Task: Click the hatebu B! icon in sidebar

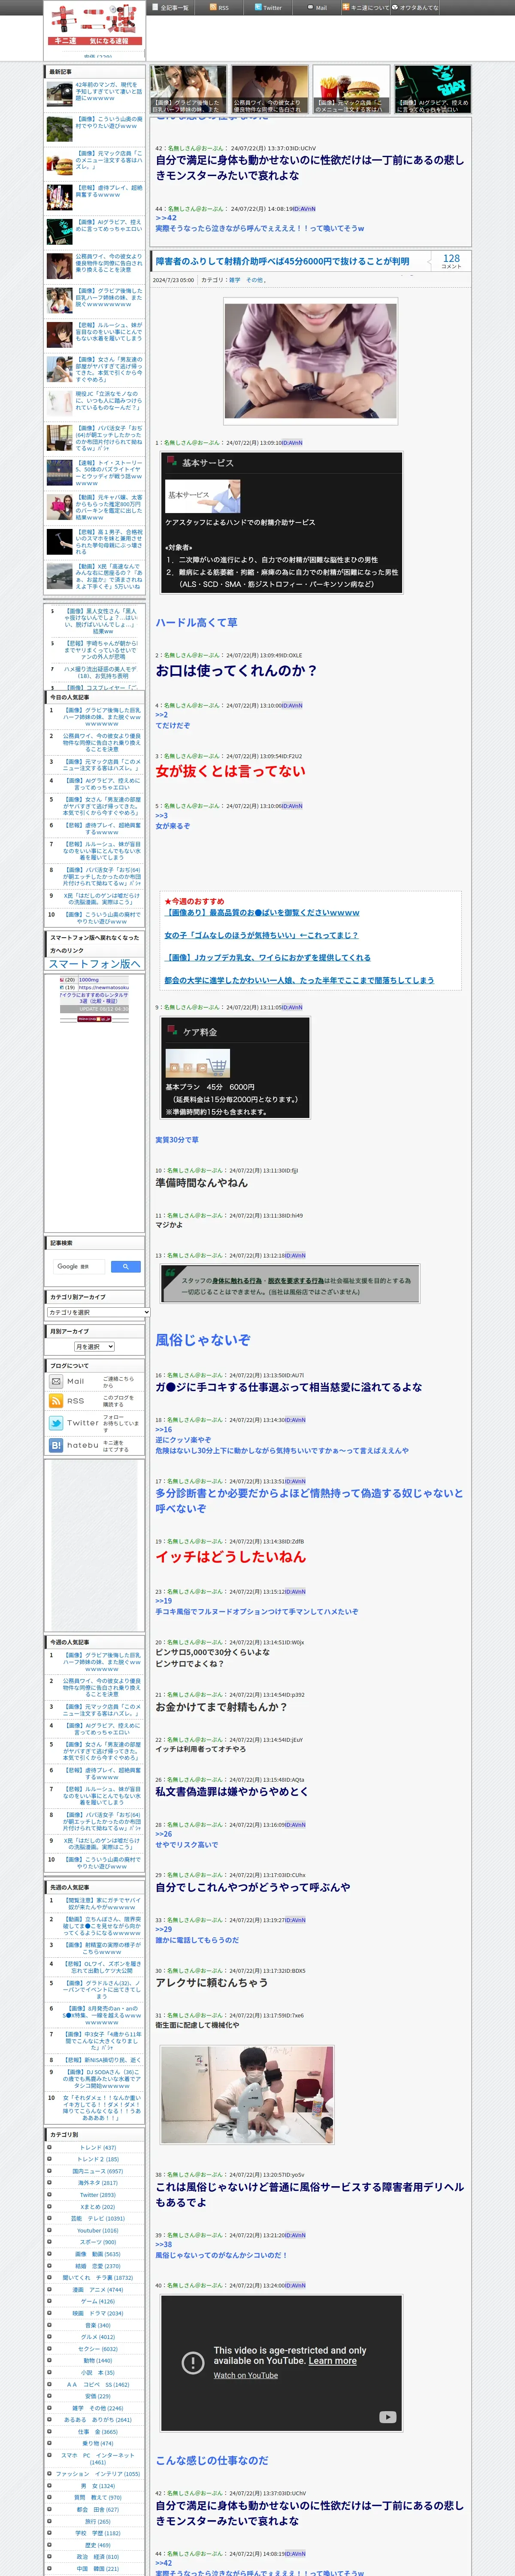Action: coord(56,1445)
